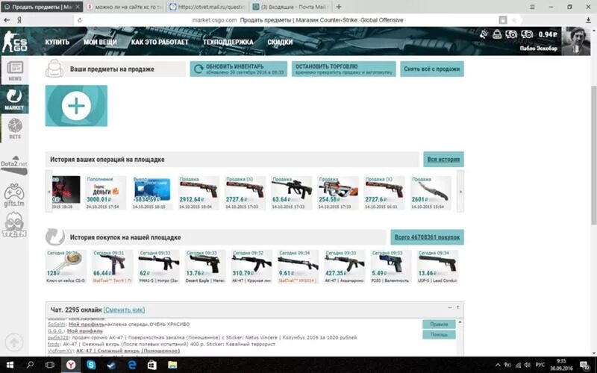Open AK-47 purchase priced 310.79
The width and height of the screenshot is (597, 373).
click(251, 266)
